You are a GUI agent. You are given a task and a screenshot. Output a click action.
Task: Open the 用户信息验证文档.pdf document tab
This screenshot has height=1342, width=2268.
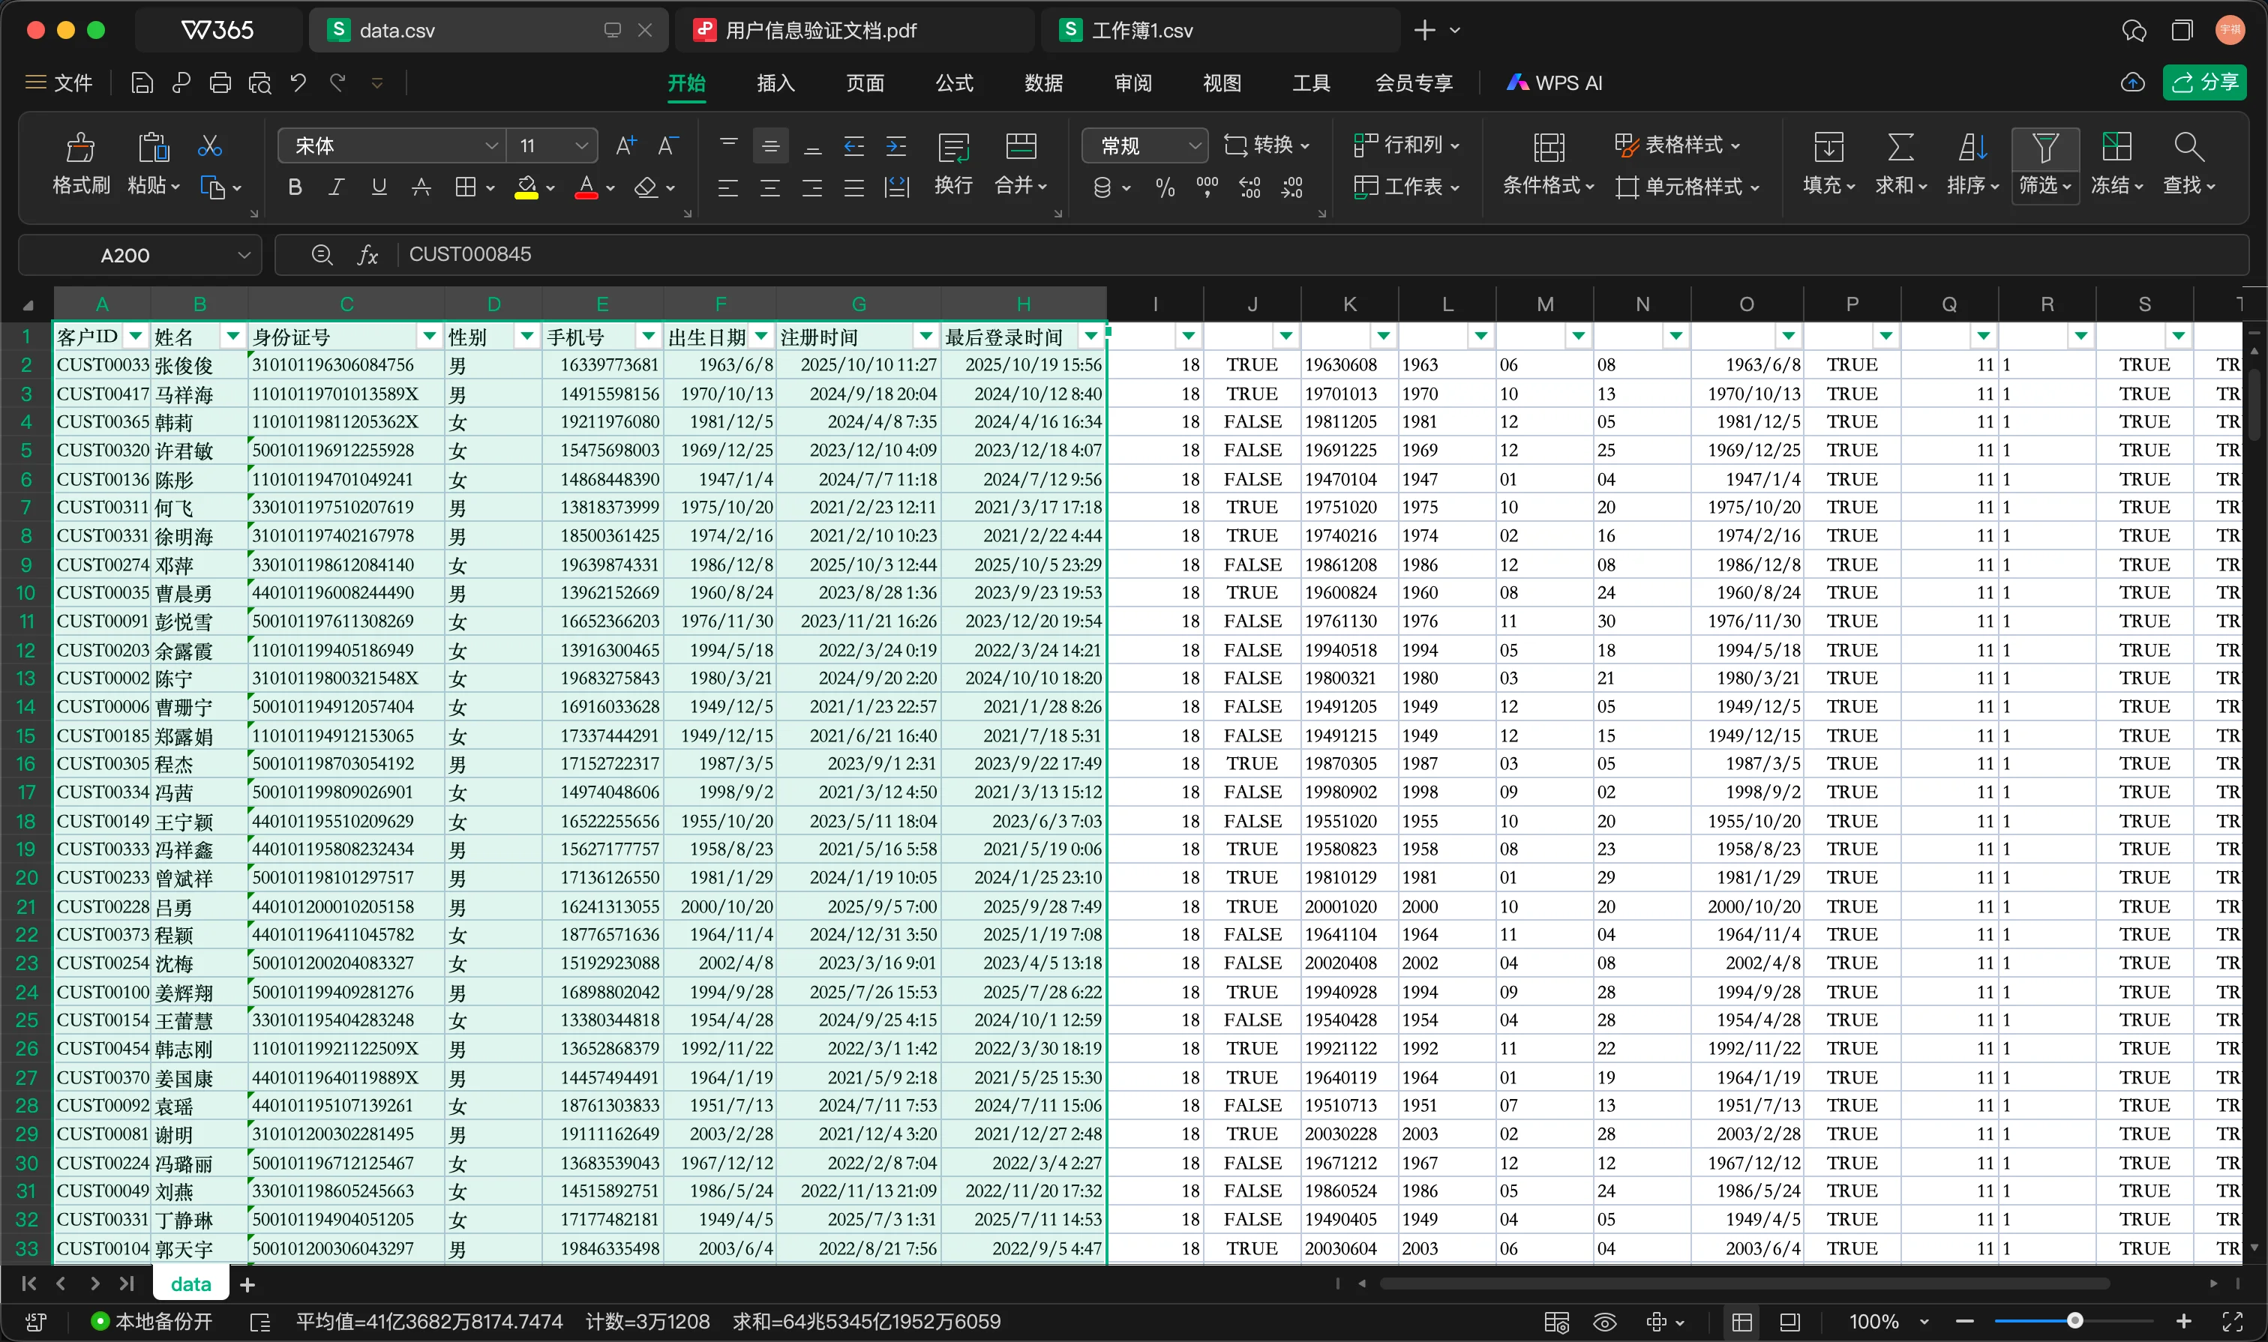tap(820, 31)
